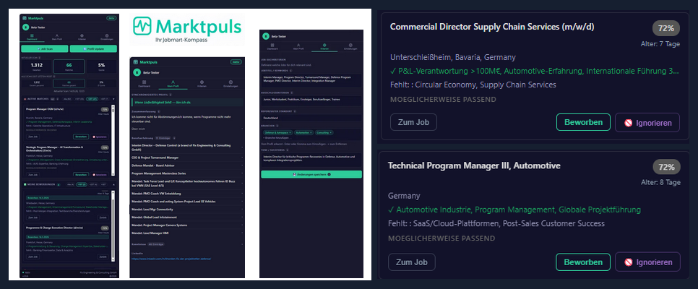Click the info icon on Änderungen speichern button
The image size is (698, 289).
tap(329, 174)
